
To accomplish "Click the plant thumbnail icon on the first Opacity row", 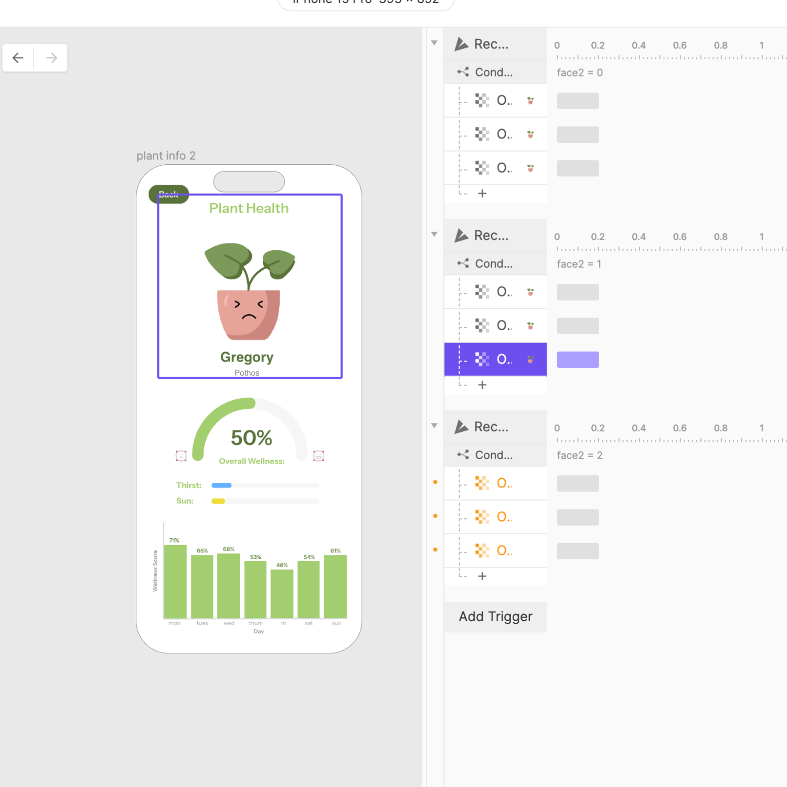I will [530, 100].
